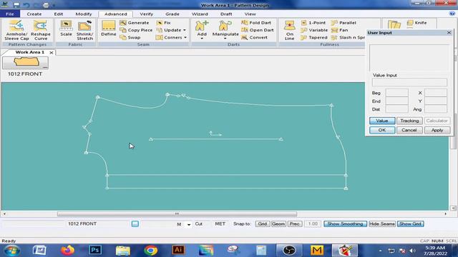This screenshot has width=458, height=257.
Task: Click Cancel in User Input panel
Action: click(x=409, y=130)
